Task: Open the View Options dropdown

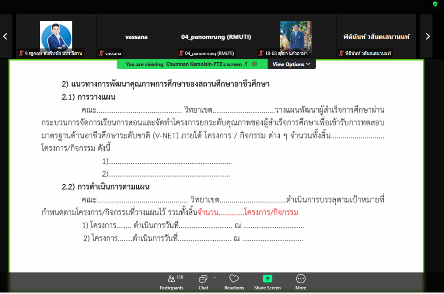Action: point(291,64)
